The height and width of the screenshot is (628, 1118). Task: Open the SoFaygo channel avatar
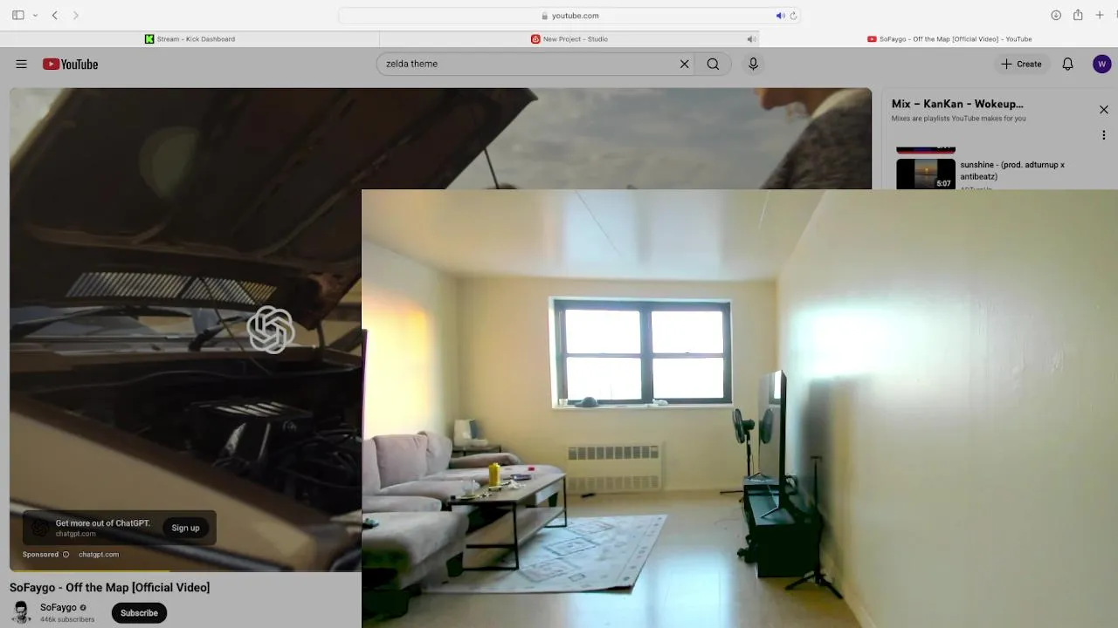tap(21, 612)
